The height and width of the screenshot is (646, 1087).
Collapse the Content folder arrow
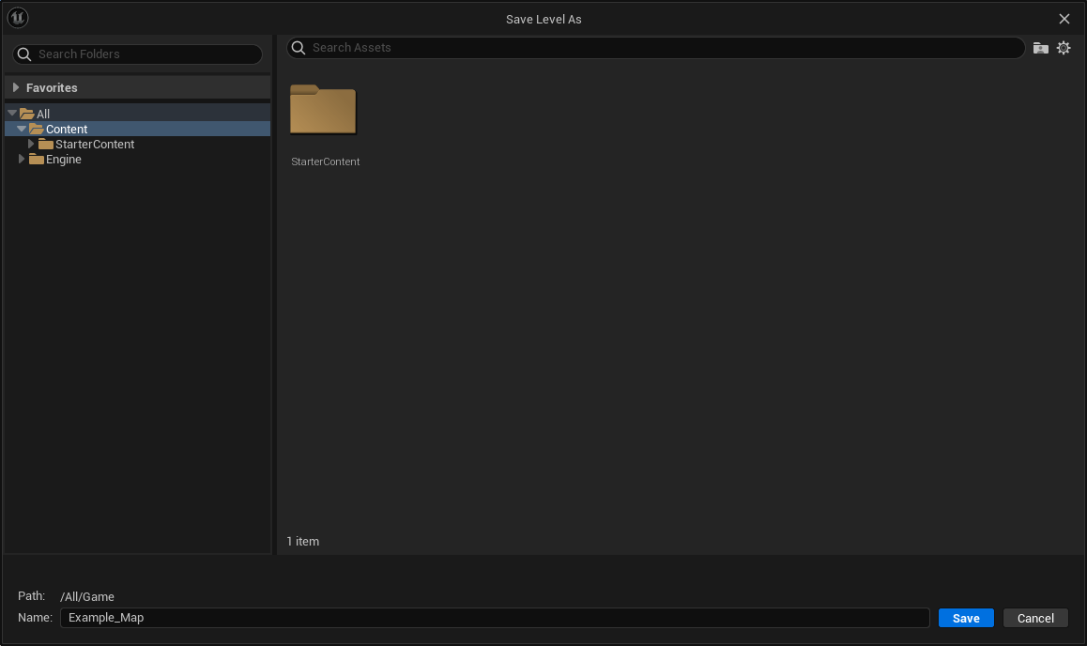[x=22, y=129]
